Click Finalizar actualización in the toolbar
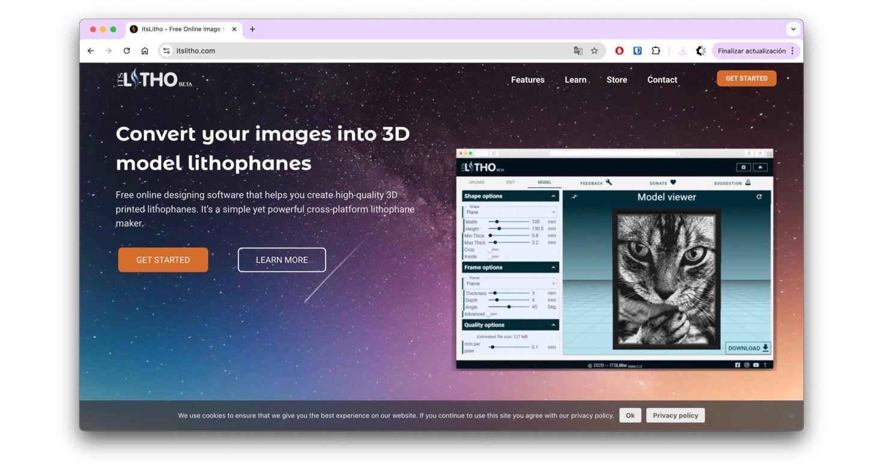 (756, 51)
